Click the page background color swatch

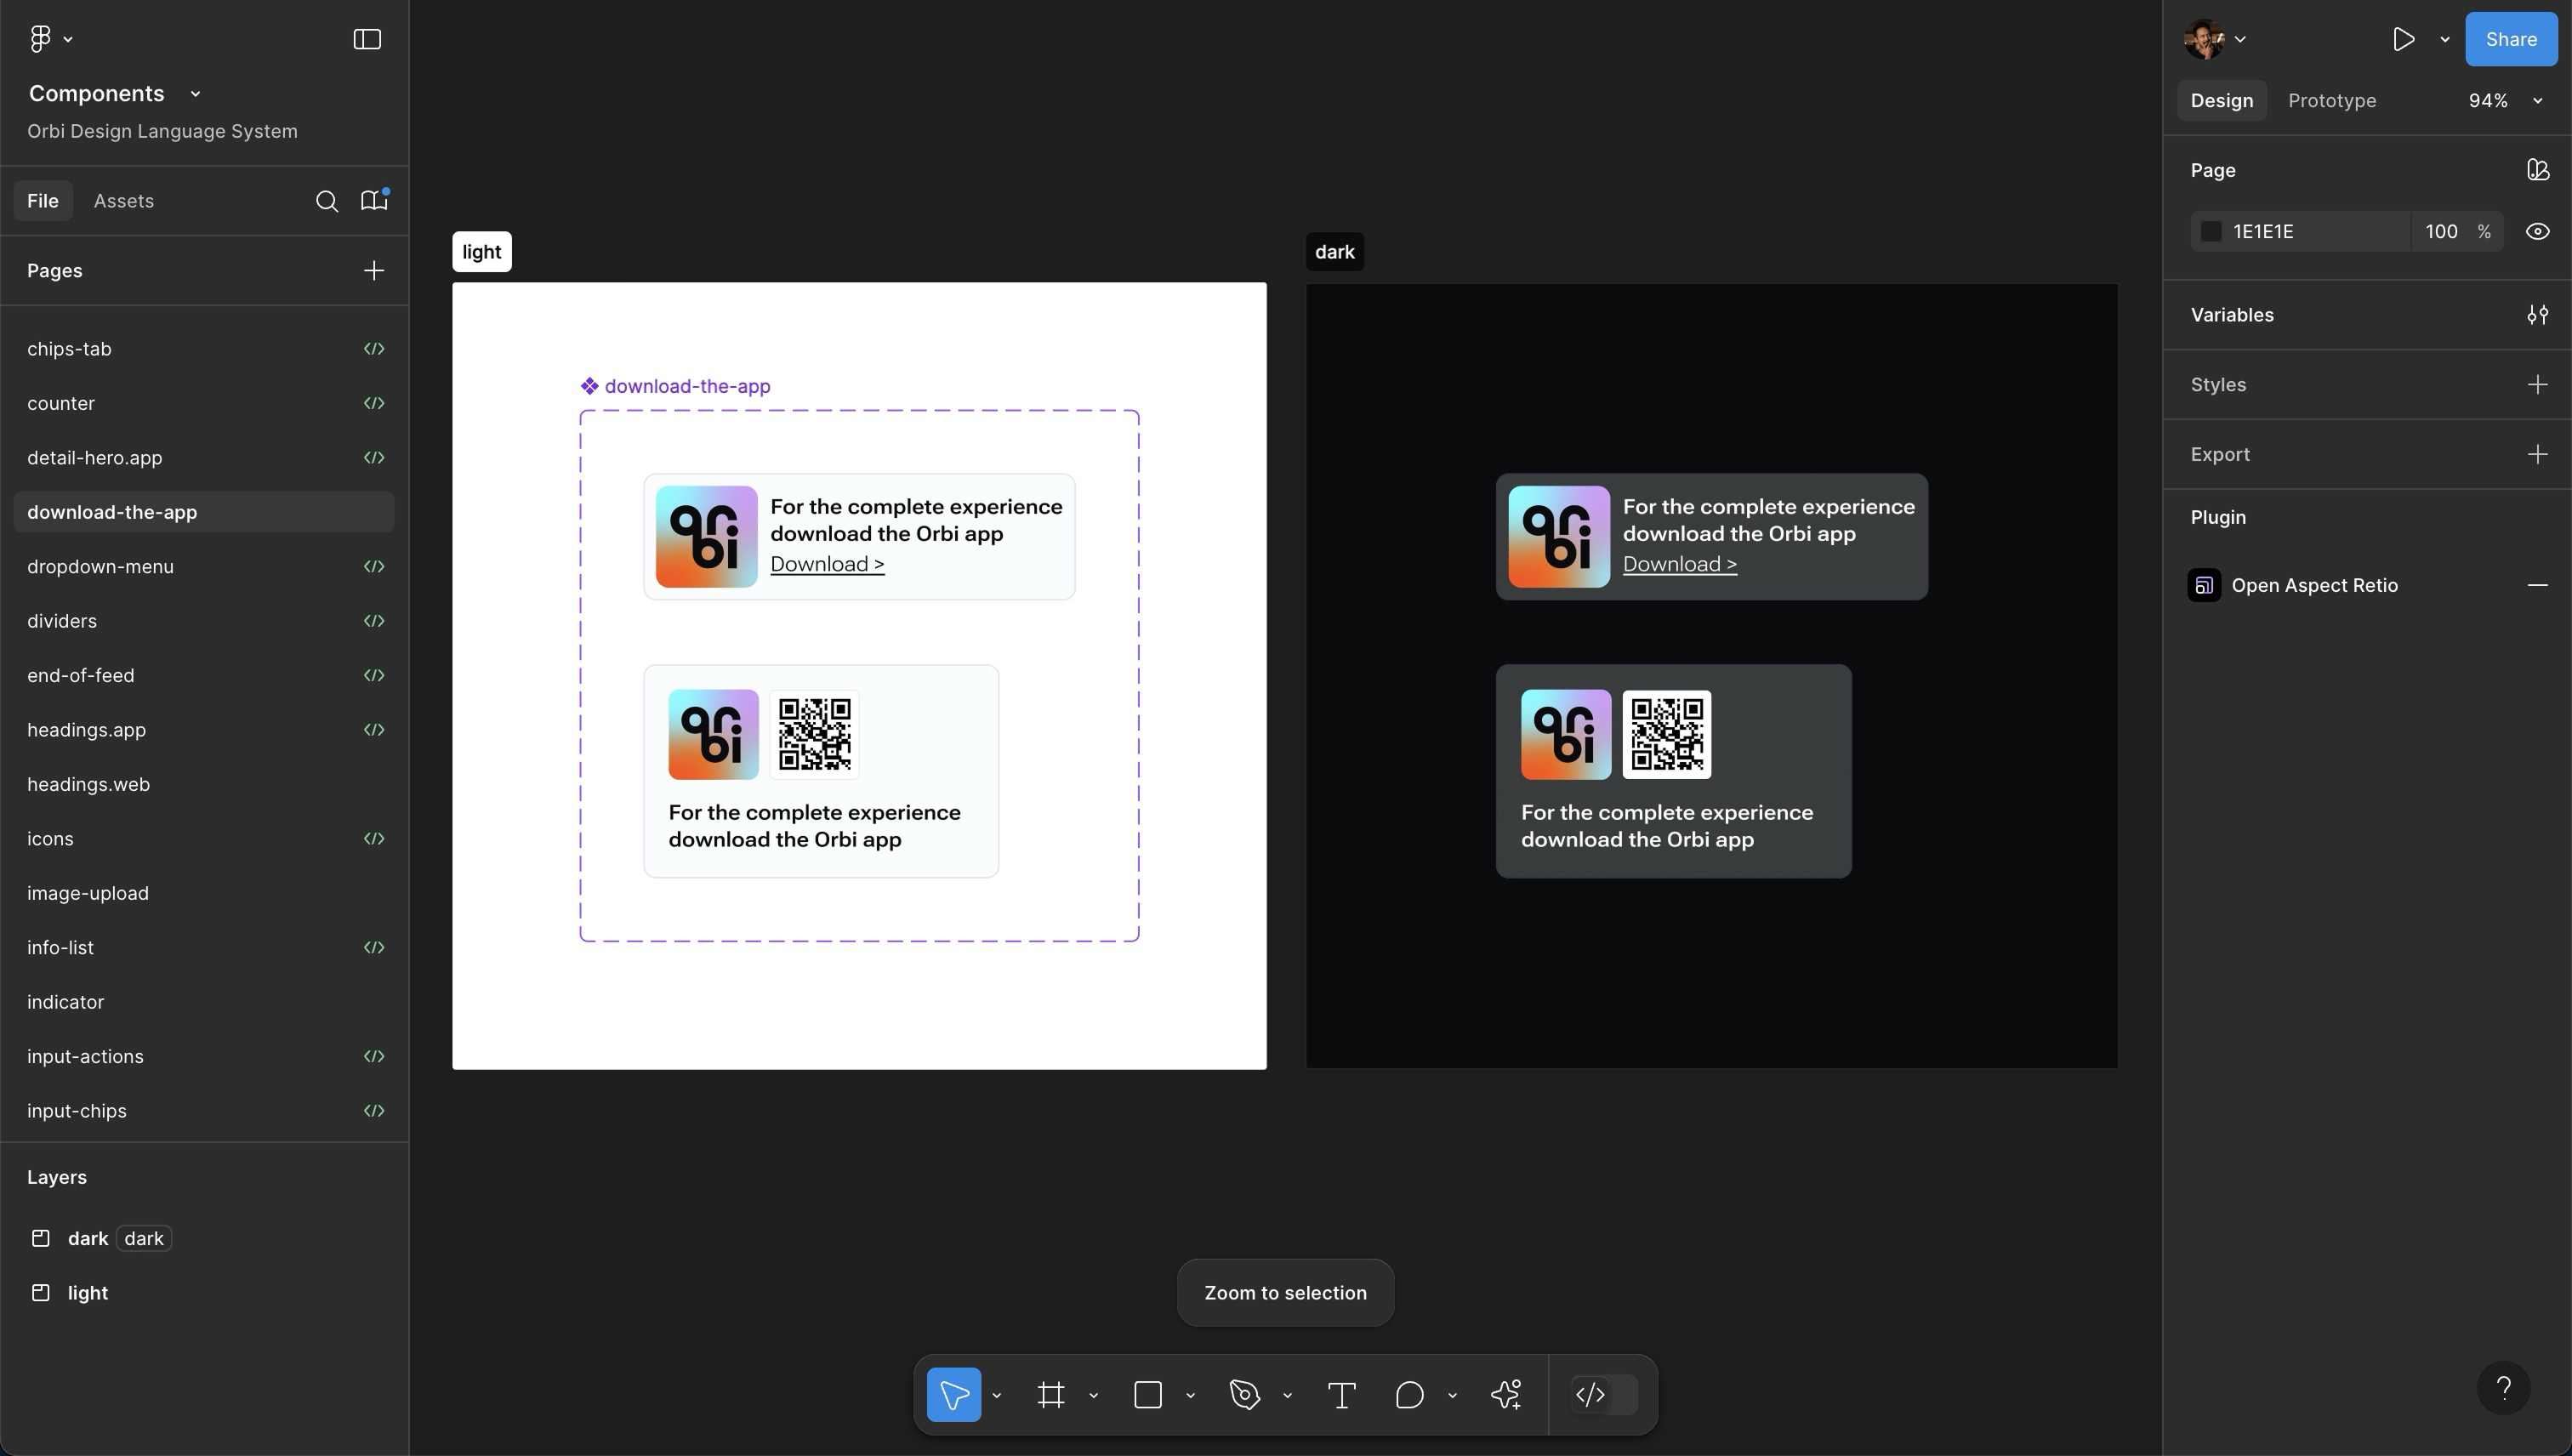[2211, 232]
